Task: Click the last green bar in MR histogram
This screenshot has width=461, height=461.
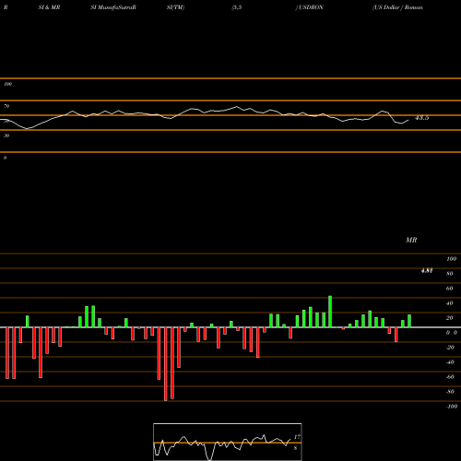Action: click(409, 321)
